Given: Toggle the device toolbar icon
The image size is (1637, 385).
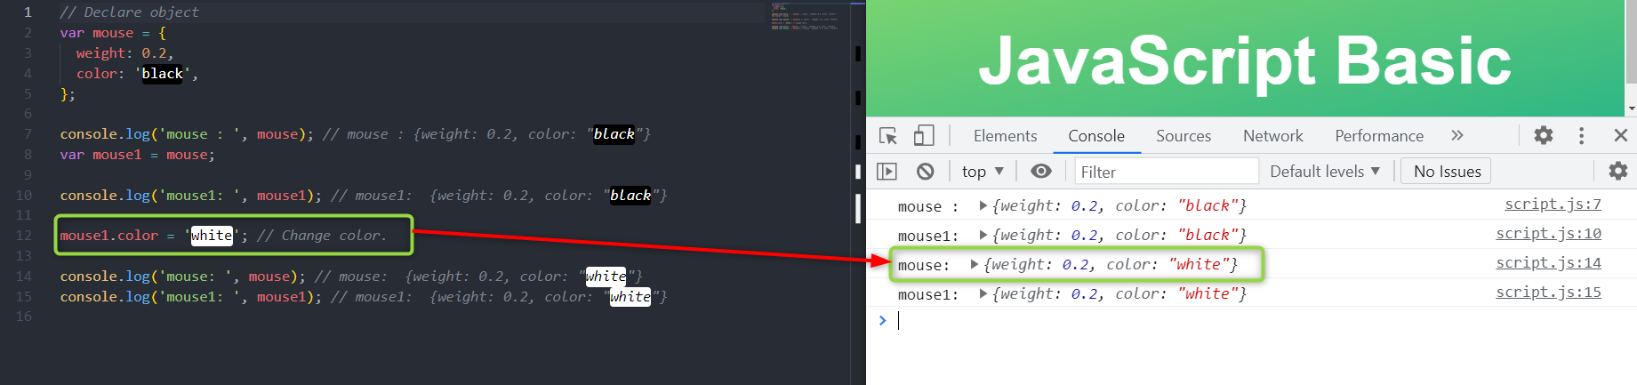Looking at the screenshot, I should point(924,135).
